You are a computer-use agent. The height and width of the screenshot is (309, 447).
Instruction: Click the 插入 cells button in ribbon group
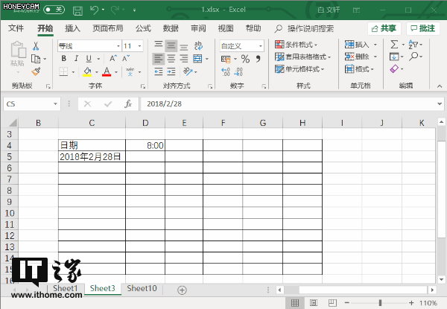(357, 45)
